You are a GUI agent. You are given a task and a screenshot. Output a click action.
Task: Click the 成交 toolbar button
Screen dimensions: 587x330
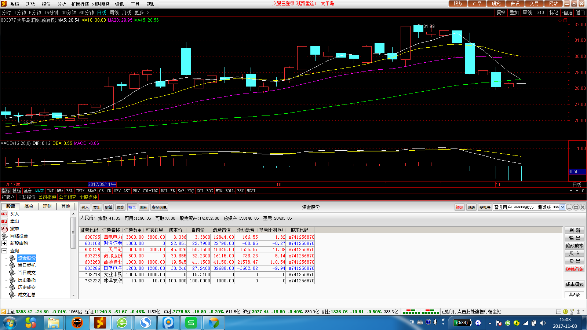[120, 208]
